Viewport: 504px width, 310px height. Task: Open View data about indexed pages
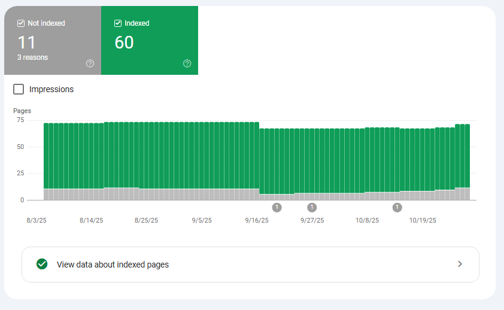(x=113, y=265)
